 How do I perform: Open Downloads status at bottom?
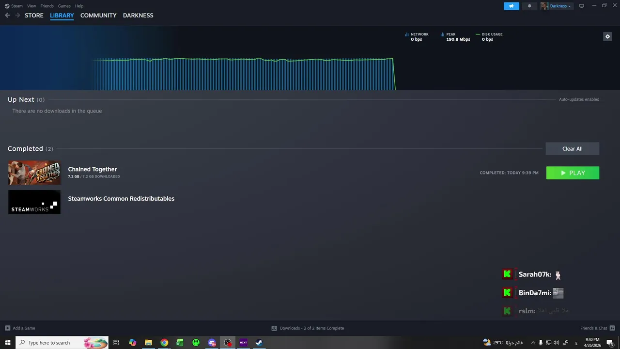(308, 328)
